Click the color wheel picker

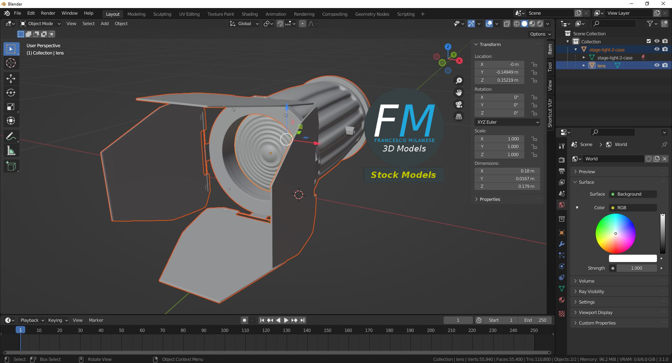pyautogui.click(x=616, y=233)
